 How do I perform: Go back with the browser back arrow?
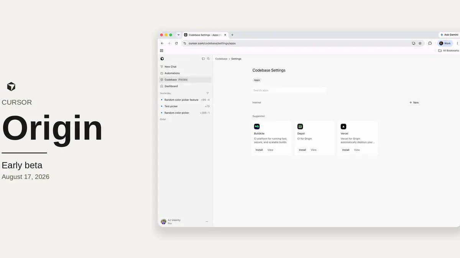point(162,43)
